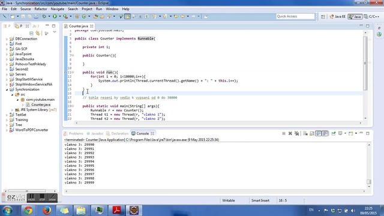Collapse the src folder
This screenshot has height=216, width=384.
pos(12,95)
